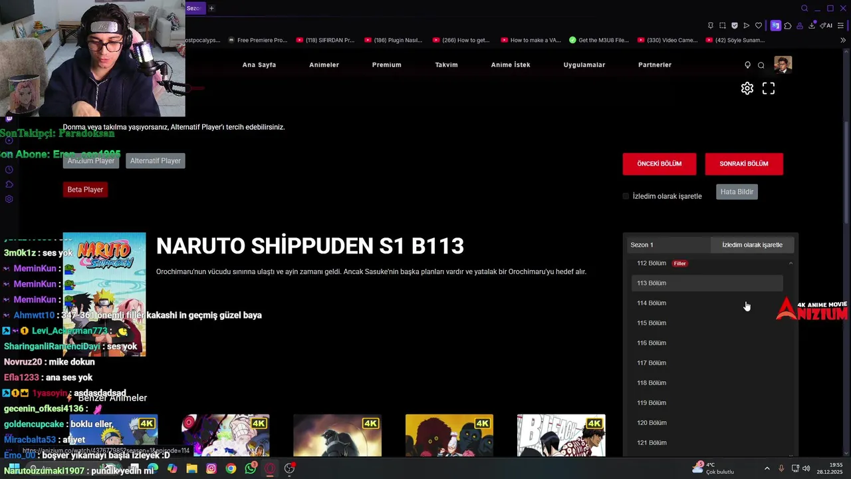Select 116 Bölüm in episode list
Image resolution: width=851 pixels, height=479 pixels.
(x=707, y=343)
